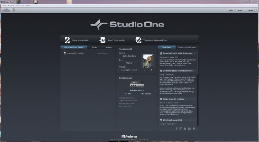Click light bulb icon beside EBU-Empfehlung R128
The image size is (259, 142).
(x=161, y=120)
